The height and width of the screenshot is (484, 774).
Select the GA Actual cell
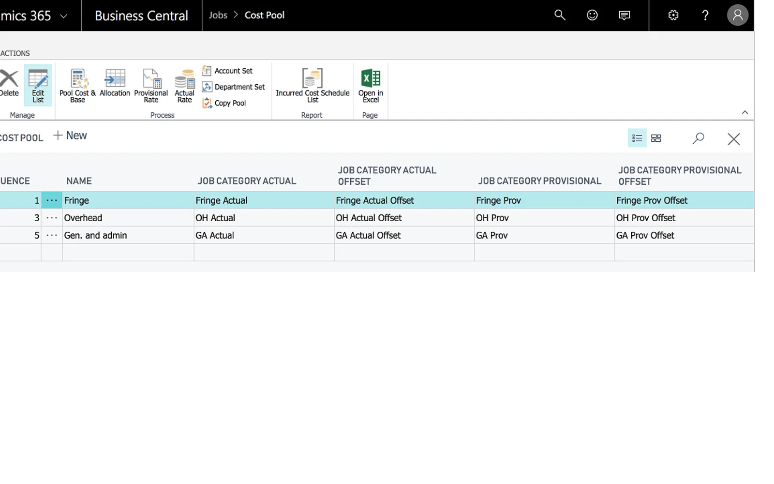(x=264, y=235)
